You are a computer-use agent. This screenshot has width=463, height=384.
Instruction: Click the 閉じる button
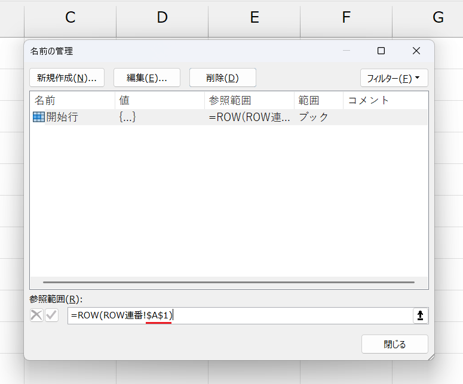pos(394,344)
